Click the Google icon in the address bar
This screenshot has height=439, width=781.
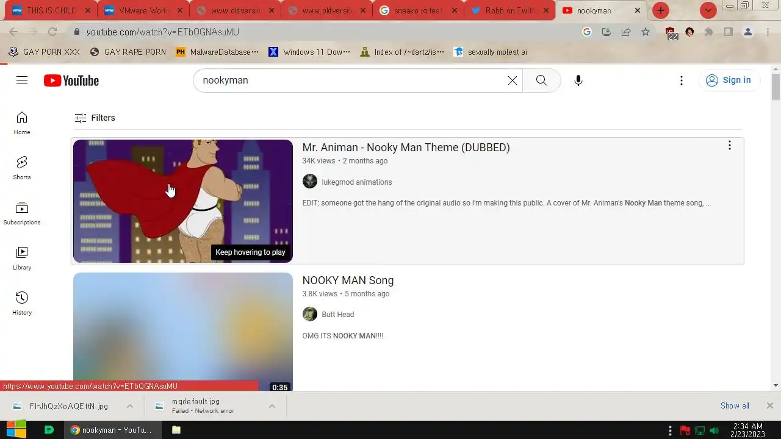(x=587, y=32)
